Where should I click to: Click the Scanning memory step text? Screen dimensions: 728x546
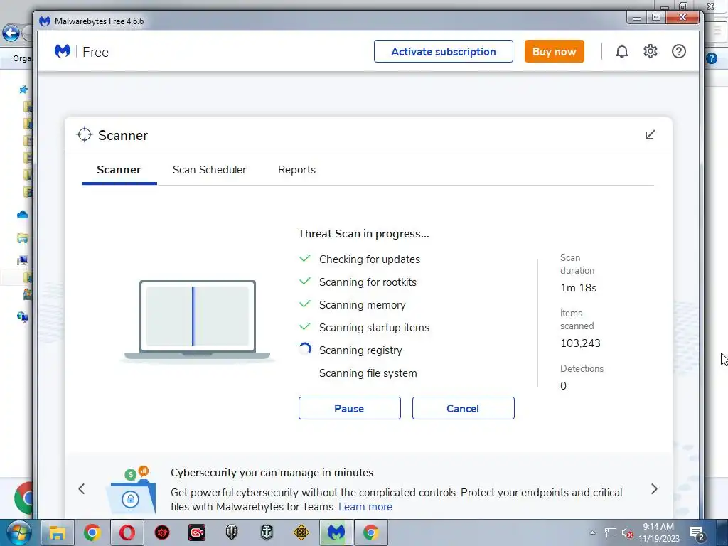pos(363,305)
